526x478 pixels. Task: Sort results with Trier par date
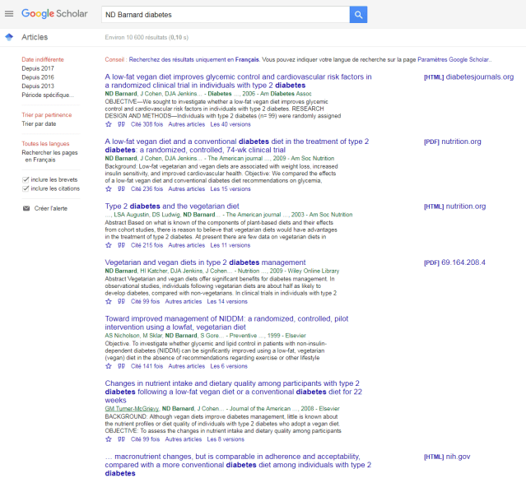40,123
